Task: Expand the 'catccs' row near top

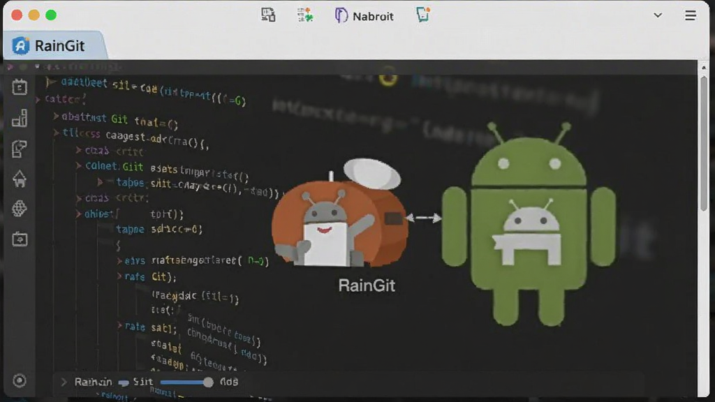Action: click(x=38, y=99)
